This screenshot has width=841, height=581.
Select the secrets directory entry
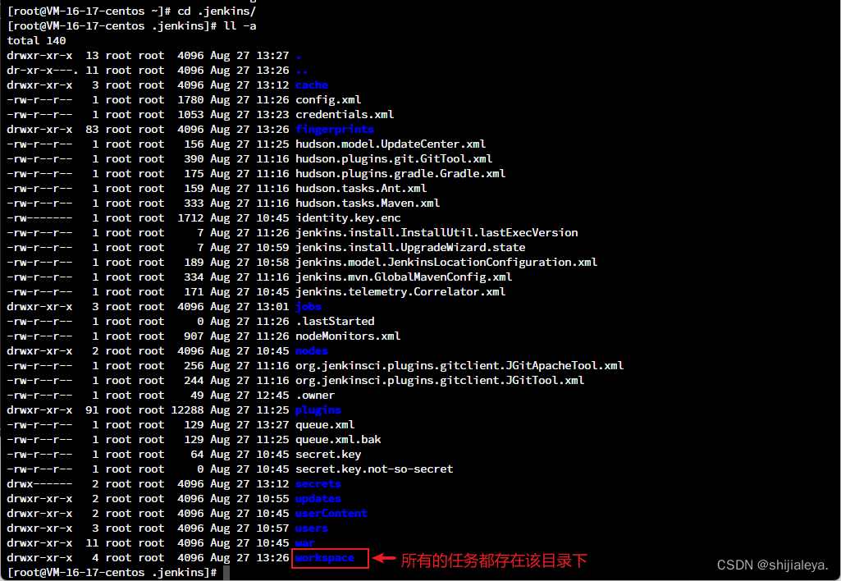tap(318, 483)
